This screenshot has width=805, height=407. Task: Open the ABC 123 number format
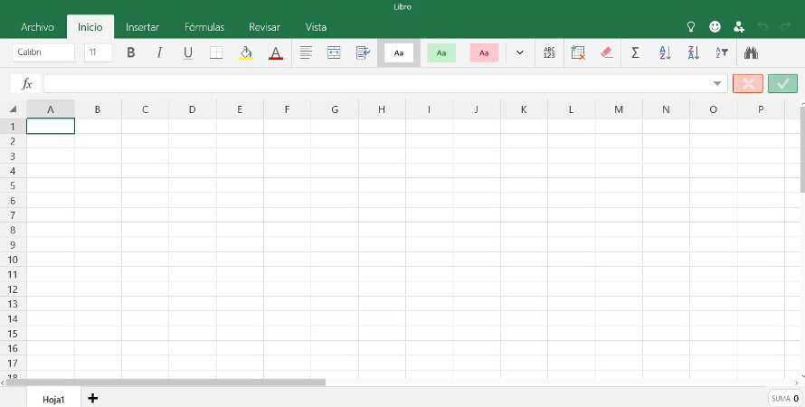coord(549,52)
